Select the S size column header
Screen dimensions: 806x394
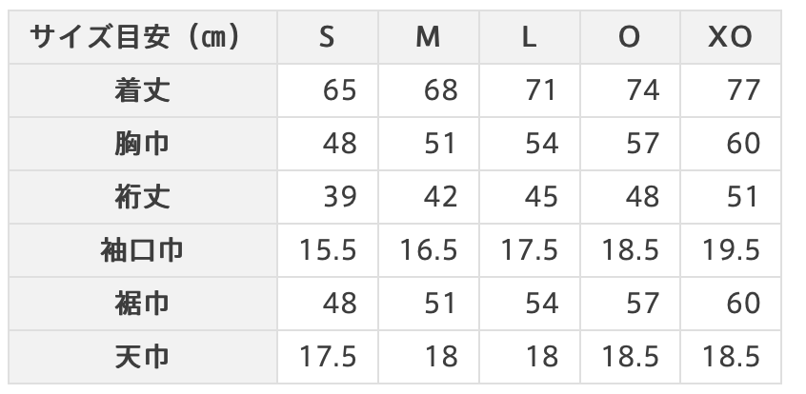(x=328, y=37)
